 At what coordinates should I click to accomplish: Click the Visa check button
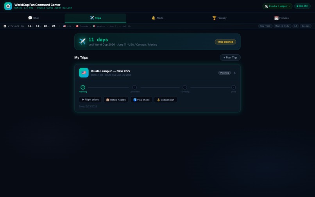coord(141,100)
